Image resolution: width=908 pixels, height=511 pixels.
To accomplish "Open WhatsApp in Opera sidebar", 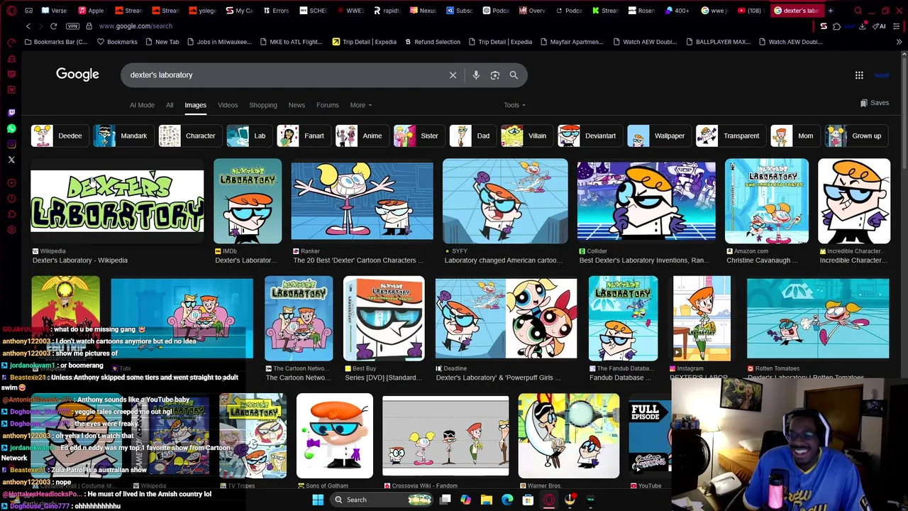I will 11,128.
